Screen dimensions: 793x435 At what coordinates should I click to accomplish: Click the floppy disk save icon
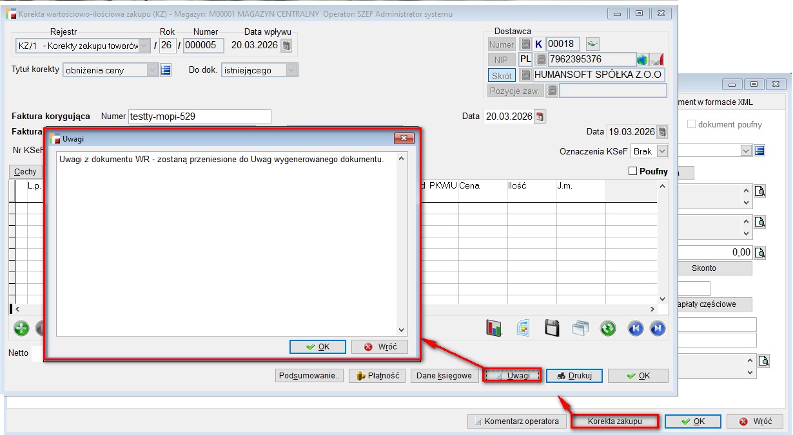click(552, 328)
